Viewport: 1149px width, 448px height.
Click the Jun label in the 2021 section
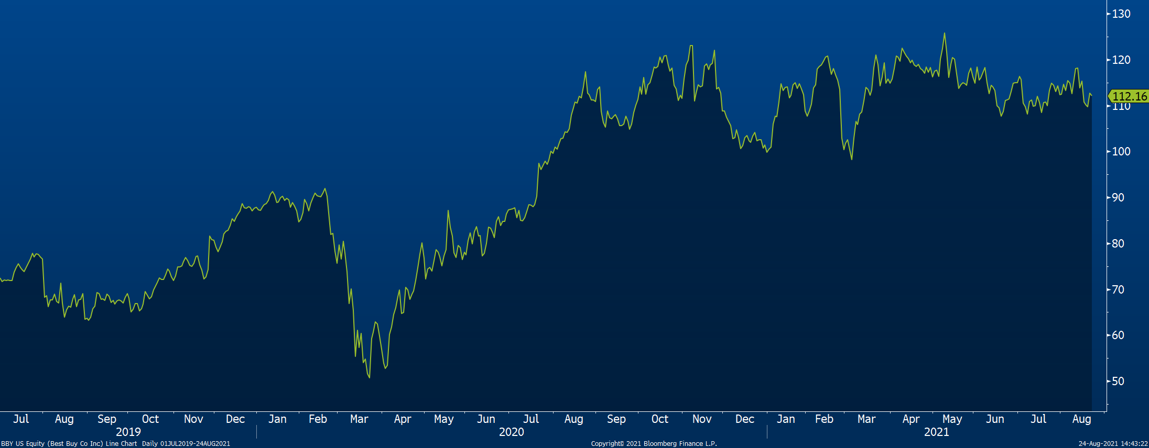[x=995, y=419]
